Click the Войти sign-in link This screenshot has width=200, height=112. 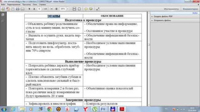pos(195,13)
